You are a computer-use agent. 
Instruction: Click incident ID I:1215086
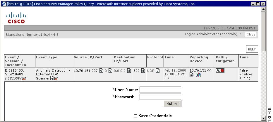coord(13,78)
